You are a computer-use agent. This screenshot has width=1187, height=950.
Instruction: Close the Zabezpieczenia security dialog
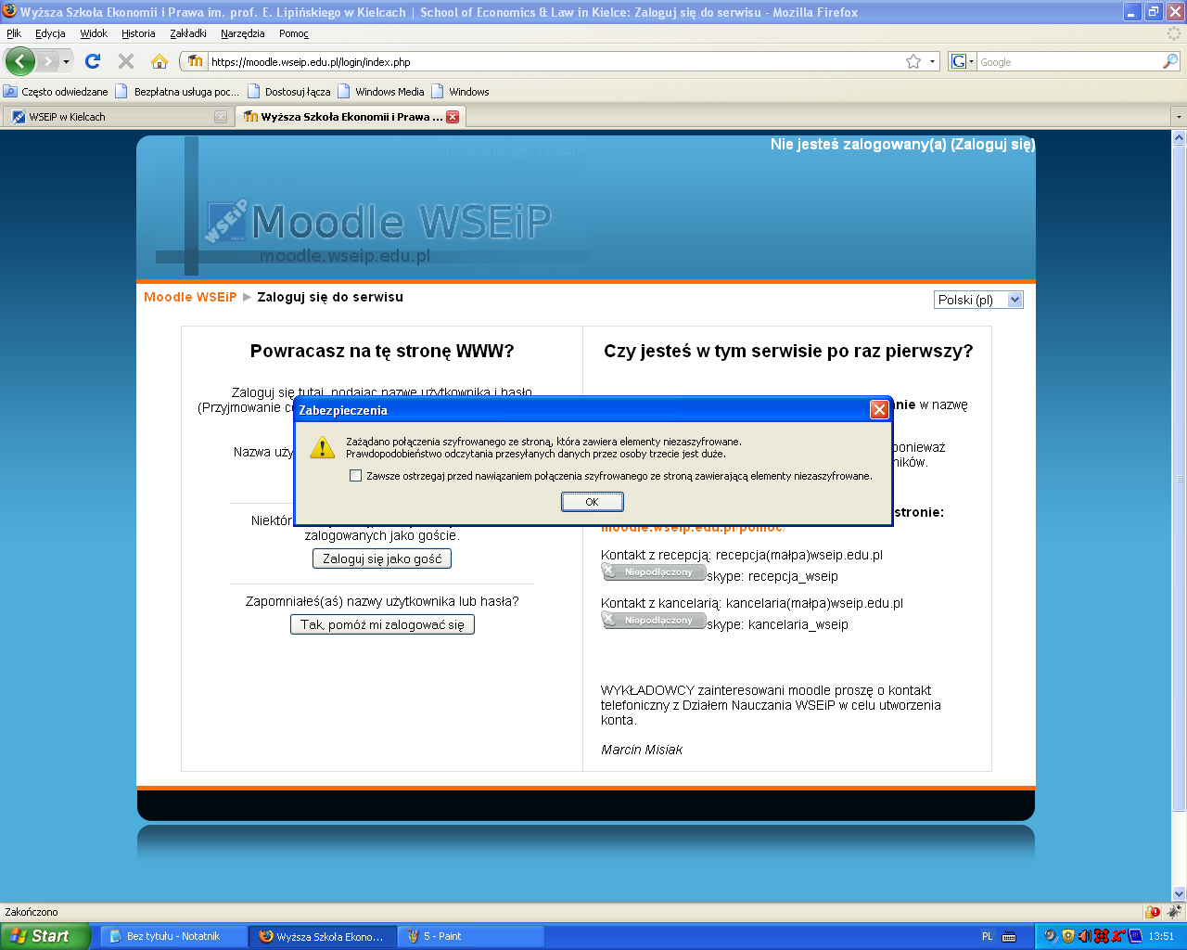(x=879, y=410)
